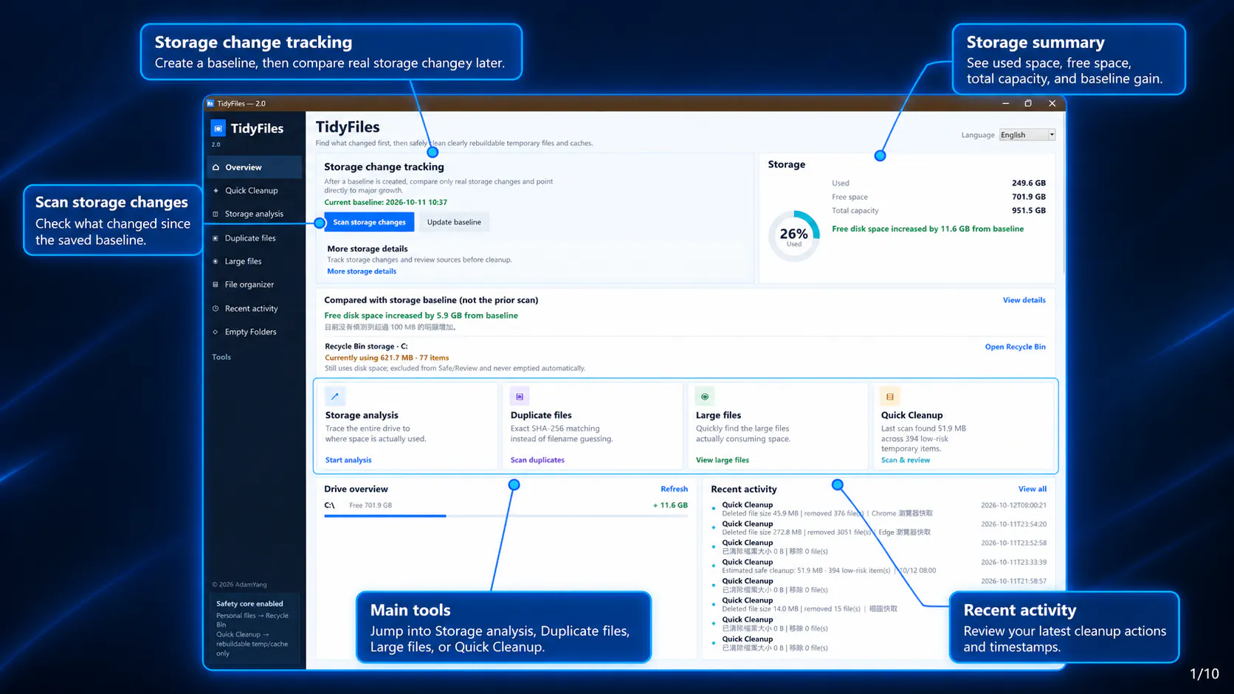Click the Update baseline button
The width and height of the screenshot is (1234, 694).
pos(454,222)
